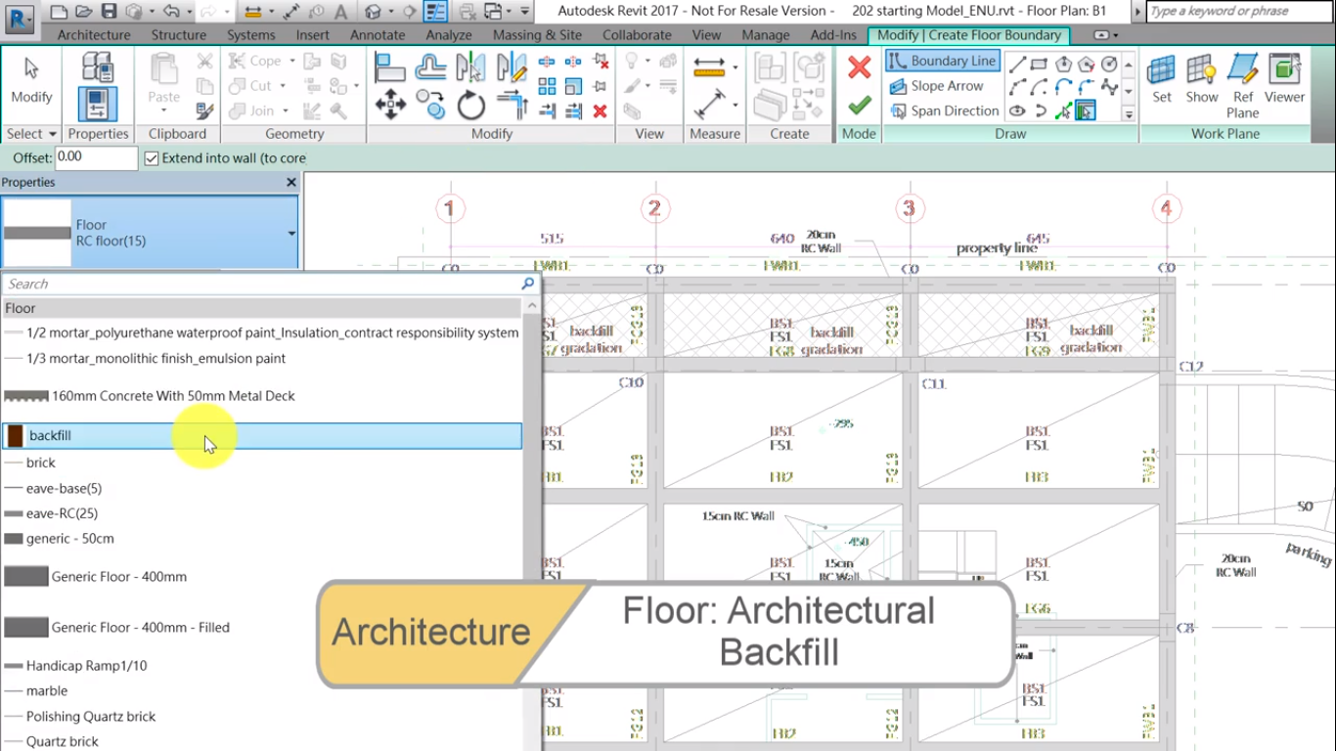Select the Move tool in Modify panel
Image resolution: width=1336 pixels, height=751 pixels.
point(390,105)
